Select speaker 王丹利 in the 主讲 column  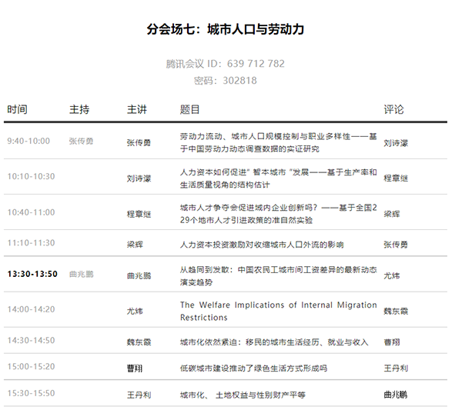point(139,395)
